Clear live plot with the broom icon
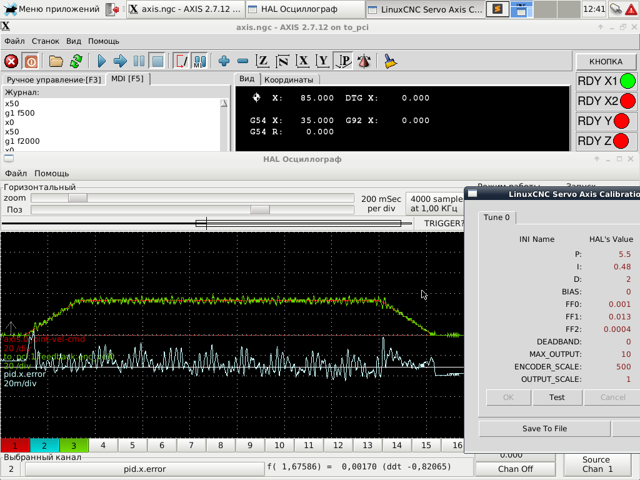 point(391,61)
